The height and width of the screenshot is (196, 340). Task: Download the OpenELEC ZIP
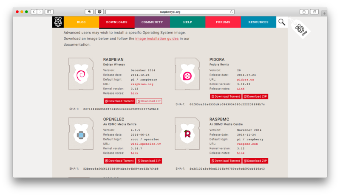(x=149, y=161)
